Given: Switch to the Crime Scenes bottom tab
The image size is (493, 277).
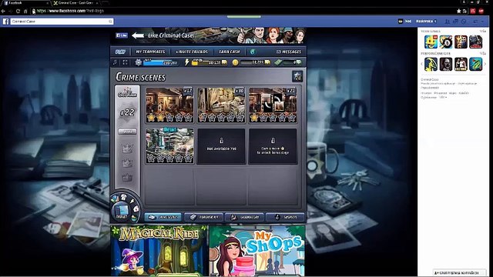Looking at the screenshot, I should point(163,217).
